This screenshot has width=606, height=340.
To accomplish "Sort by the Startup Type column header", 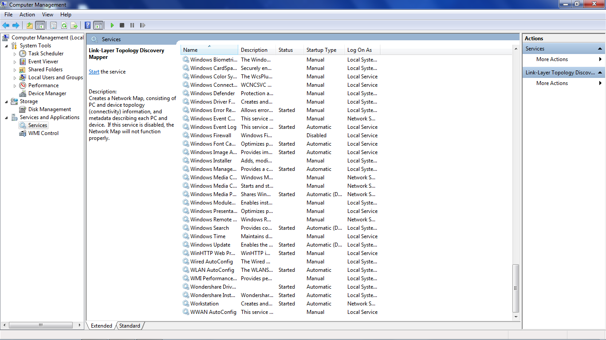I will [x=324, y=50].
